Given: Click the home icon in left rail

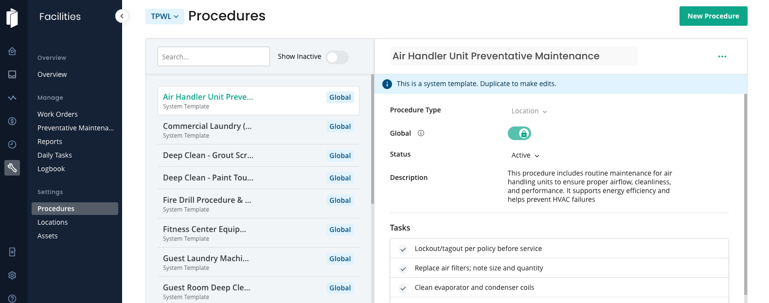Looking at the screenshot, I should pos(12,51).
